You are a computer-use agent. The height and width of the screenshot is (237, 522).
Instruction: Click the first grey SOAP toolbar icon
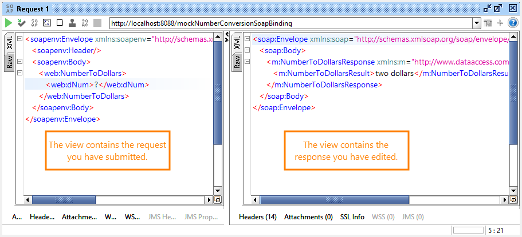(x=34, y=23)
